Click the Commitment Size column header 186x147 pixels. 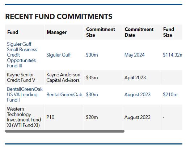[x=101, y=32]
